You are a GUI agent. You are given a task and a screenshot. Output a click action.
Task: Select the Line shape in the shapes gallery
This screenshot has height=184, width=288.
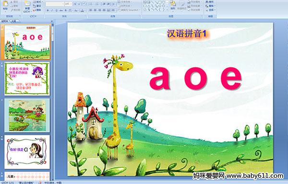tap(152, 2)
